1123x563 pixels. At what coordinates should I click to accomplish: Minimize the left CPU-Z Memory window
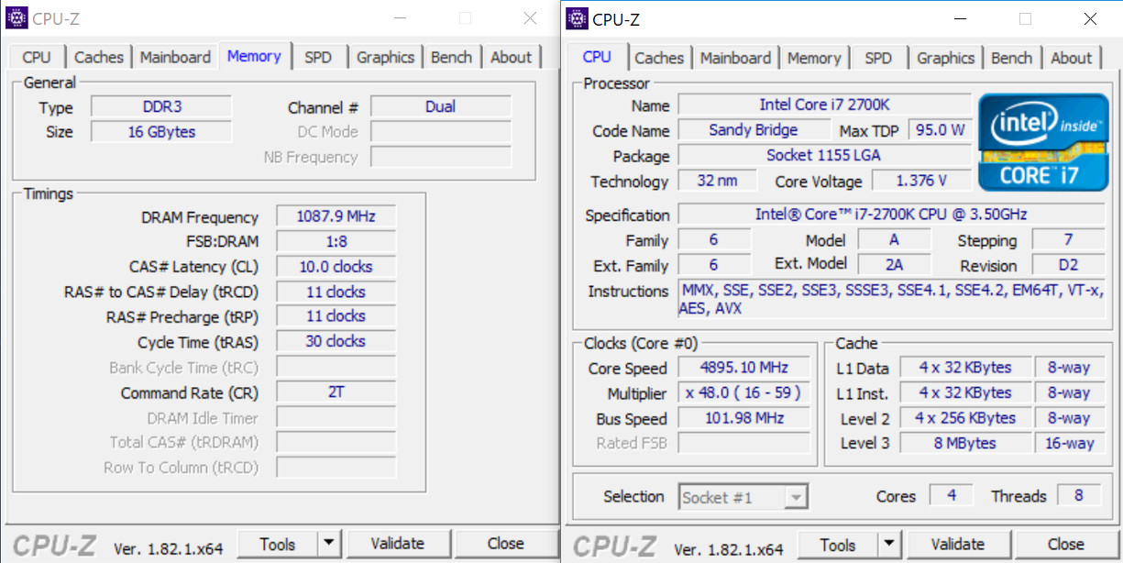[401, 18]
